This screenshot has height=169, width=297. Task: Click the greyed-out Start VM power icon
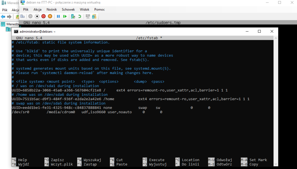coord(30,16)
